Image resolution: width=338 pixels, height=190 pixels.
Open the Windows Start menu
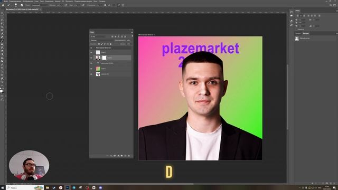point(3,188)
